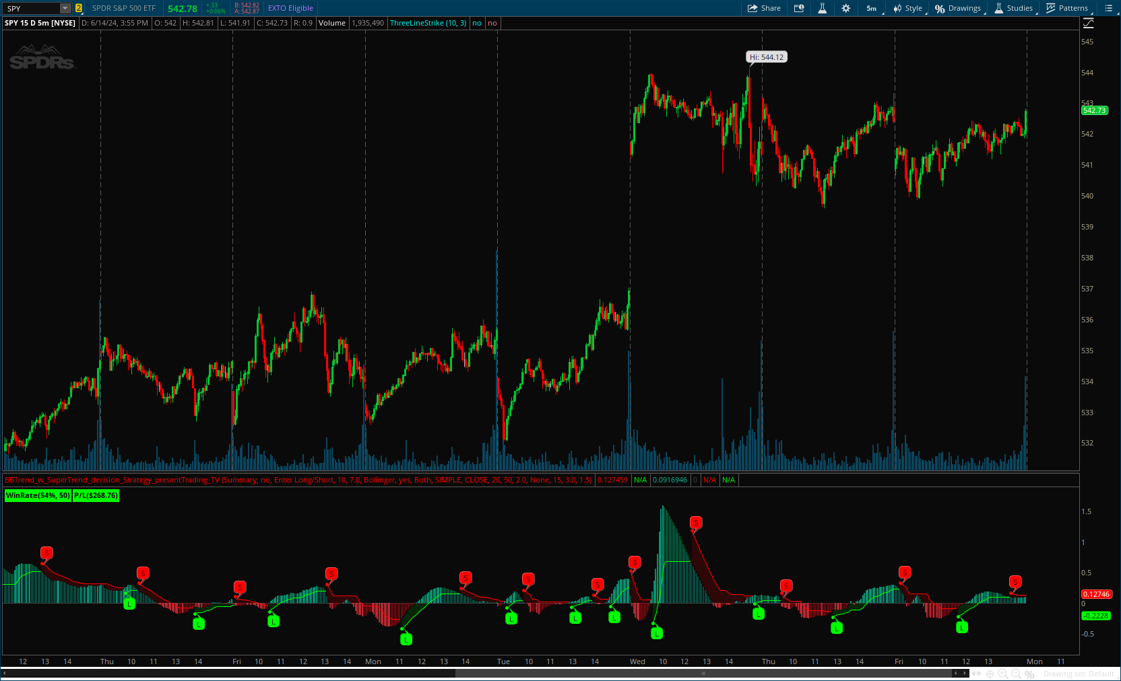Click the Volume study label
Viewport: 1121px width, 681px height.
pyautogui.click(x=331, y=23)
